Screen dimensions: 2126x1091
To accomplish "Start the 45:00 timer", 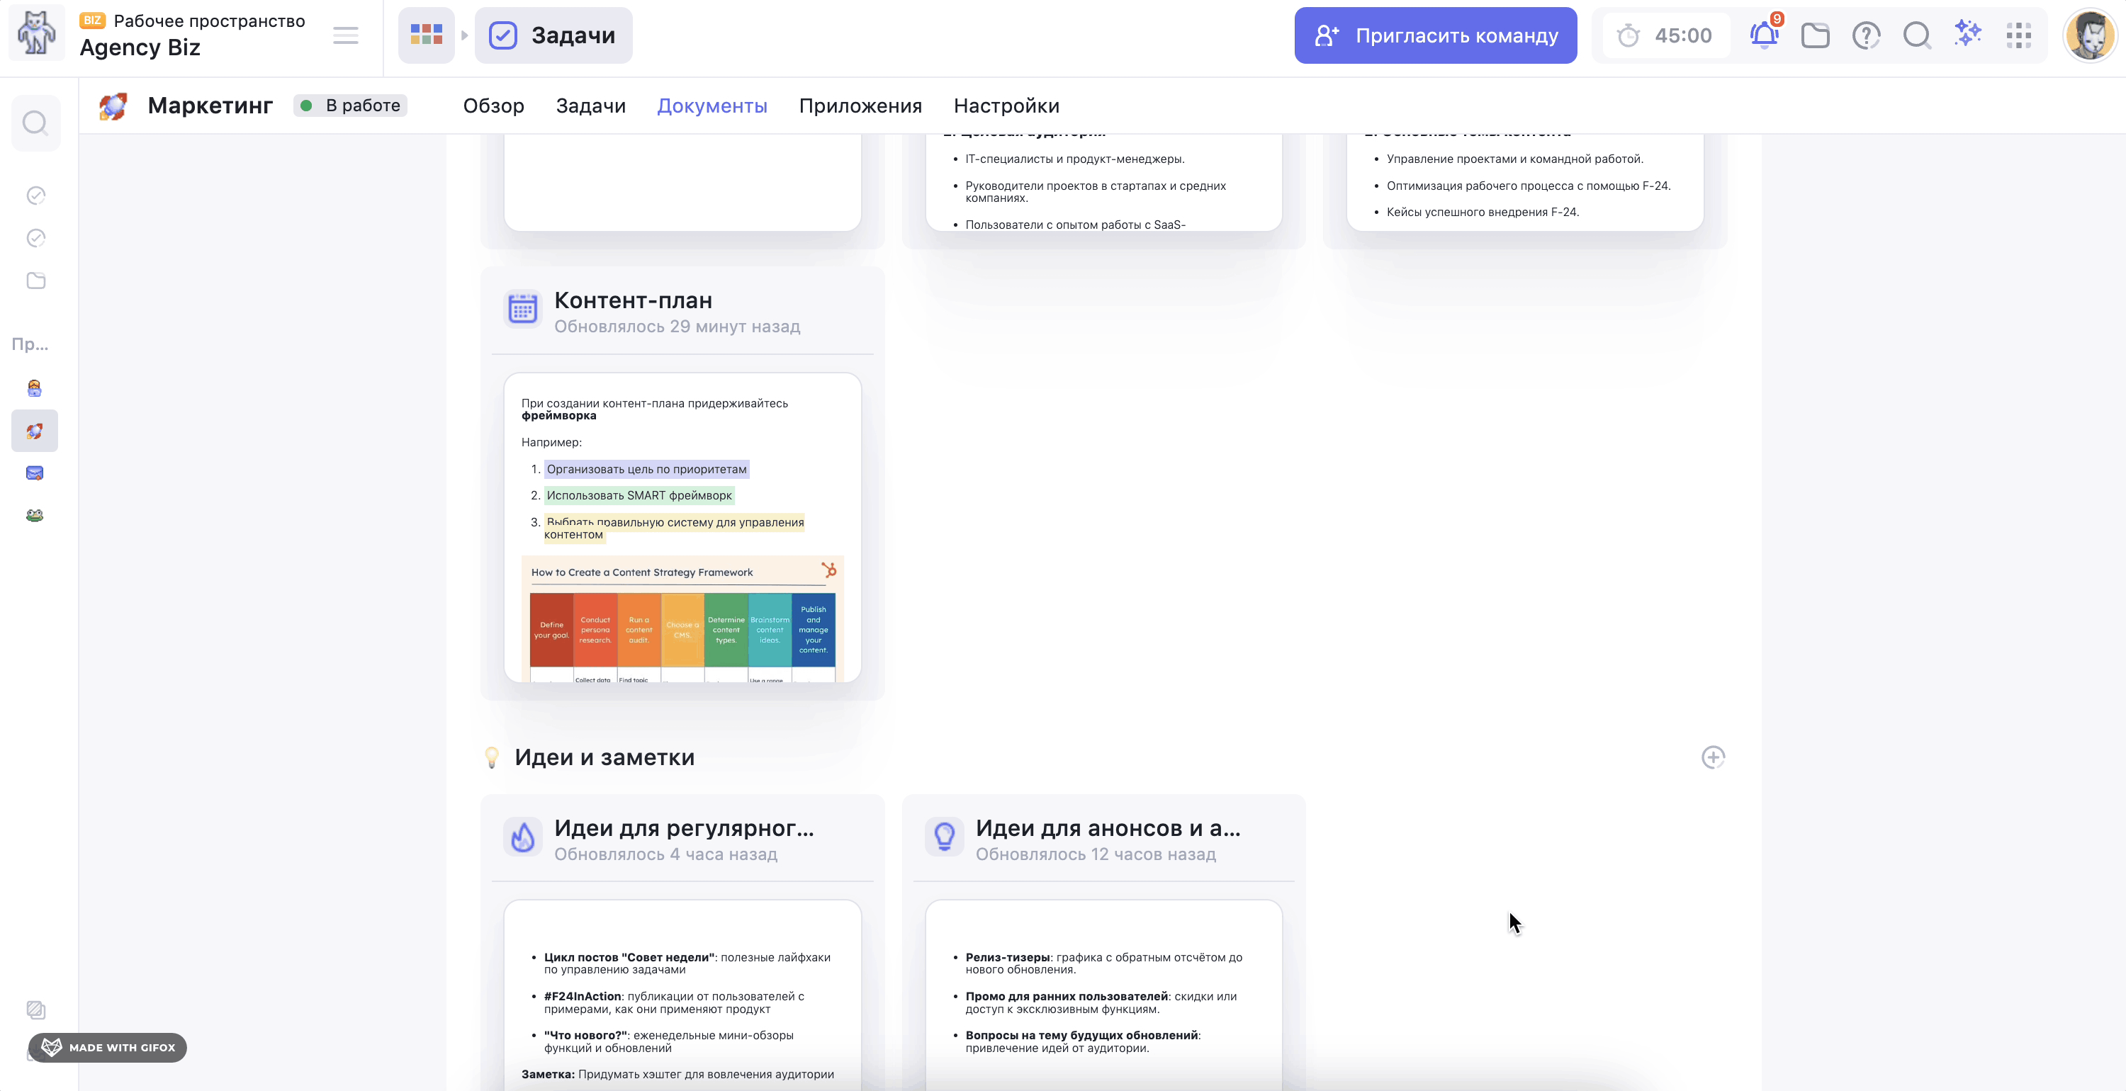I will [1665, 35].
